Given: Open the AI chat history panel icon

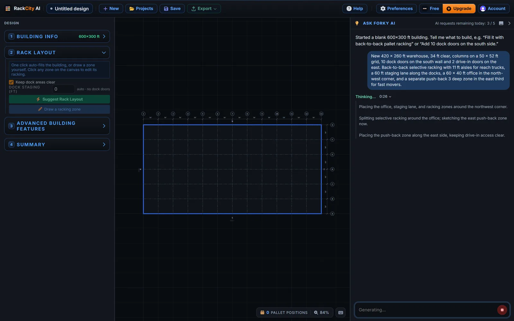Looking at the screenshot, I should point(501,23).
